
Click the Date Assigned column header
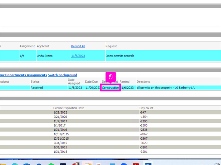(74, 82)
